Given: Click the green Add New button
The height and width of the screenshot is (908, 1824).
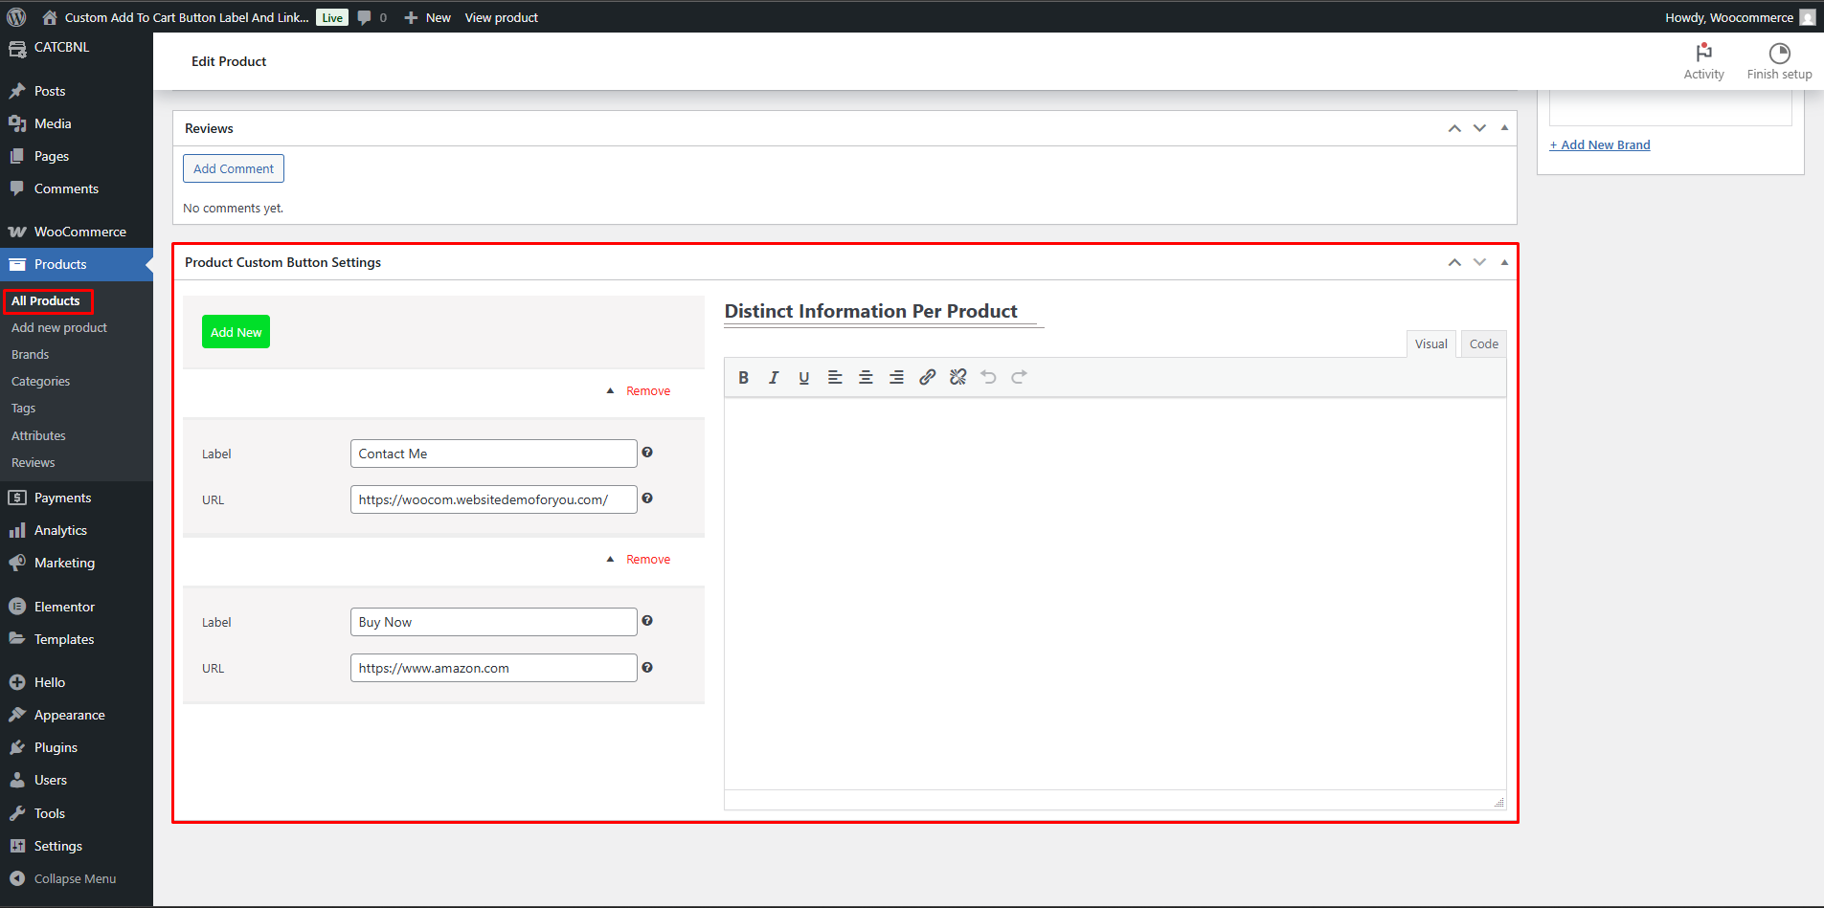Looking at the screenshot, I should pyautogui.click(x=236, y=332).
